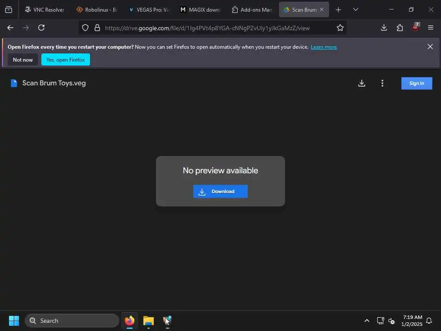Open the network status tray icon
This screenshot has height=331, width=441.
381,321
